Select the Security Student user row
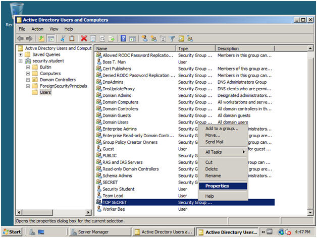This screenshot has width=317, height=238. click(185, 189)
